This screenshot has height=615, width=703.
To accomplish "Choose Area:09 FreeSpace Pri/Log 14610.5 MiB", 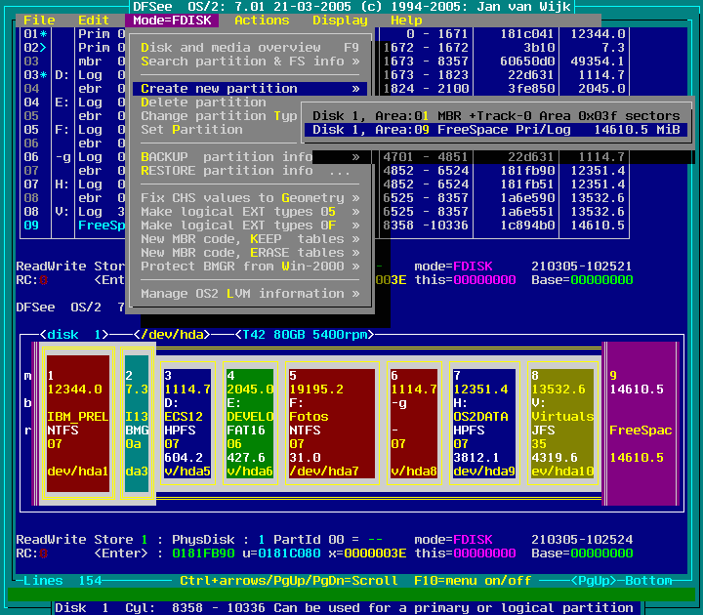I will (x=498, y=130).
